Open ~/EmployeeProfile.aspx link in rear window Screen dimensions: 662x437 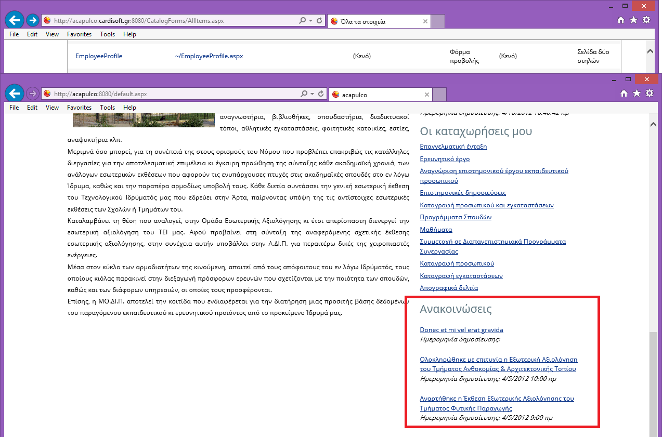[209, 56]
